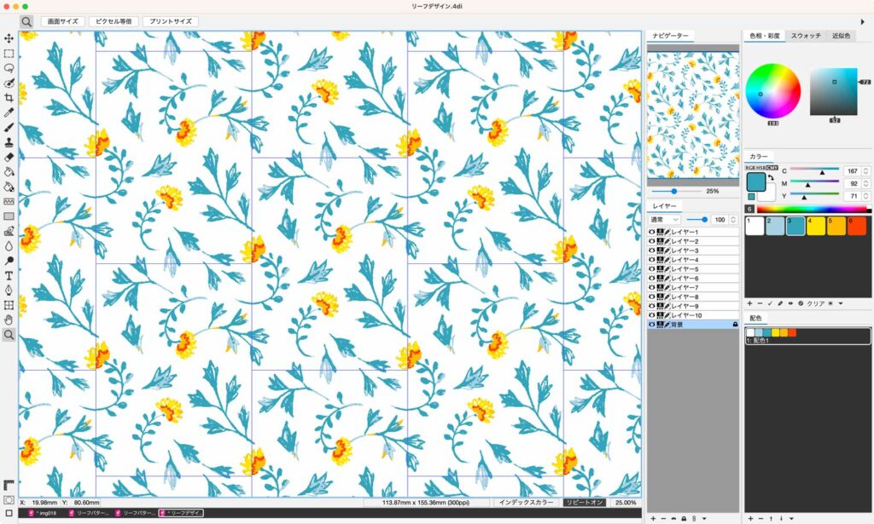Select the Water Drop blur tool
The image size is (874, 524).
tap(9, 246)
